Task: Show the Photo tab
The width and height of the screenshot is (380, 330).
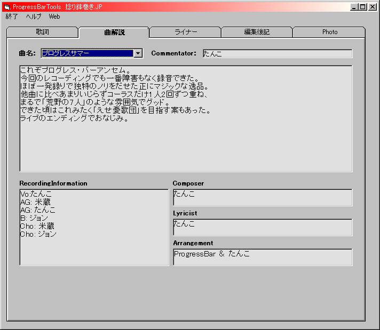Action: 329,32
